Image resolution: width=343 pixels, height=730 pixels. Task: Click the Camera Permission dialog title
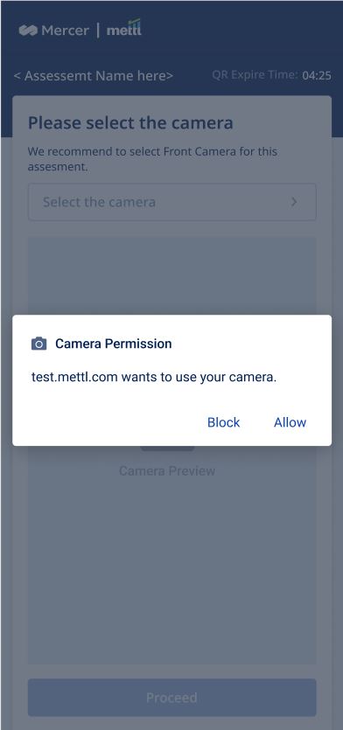point(114,344)
